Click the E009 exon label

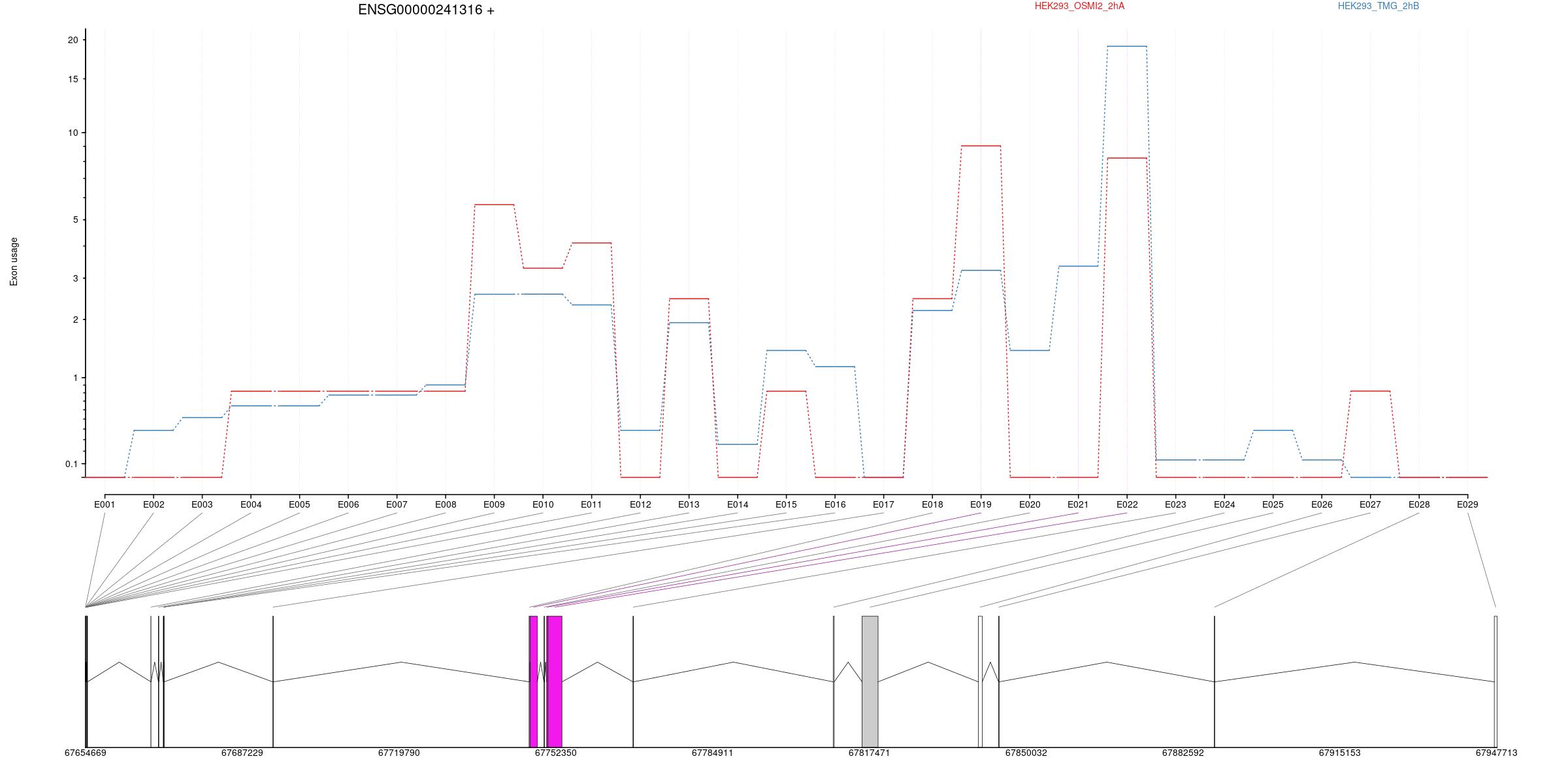494,504
